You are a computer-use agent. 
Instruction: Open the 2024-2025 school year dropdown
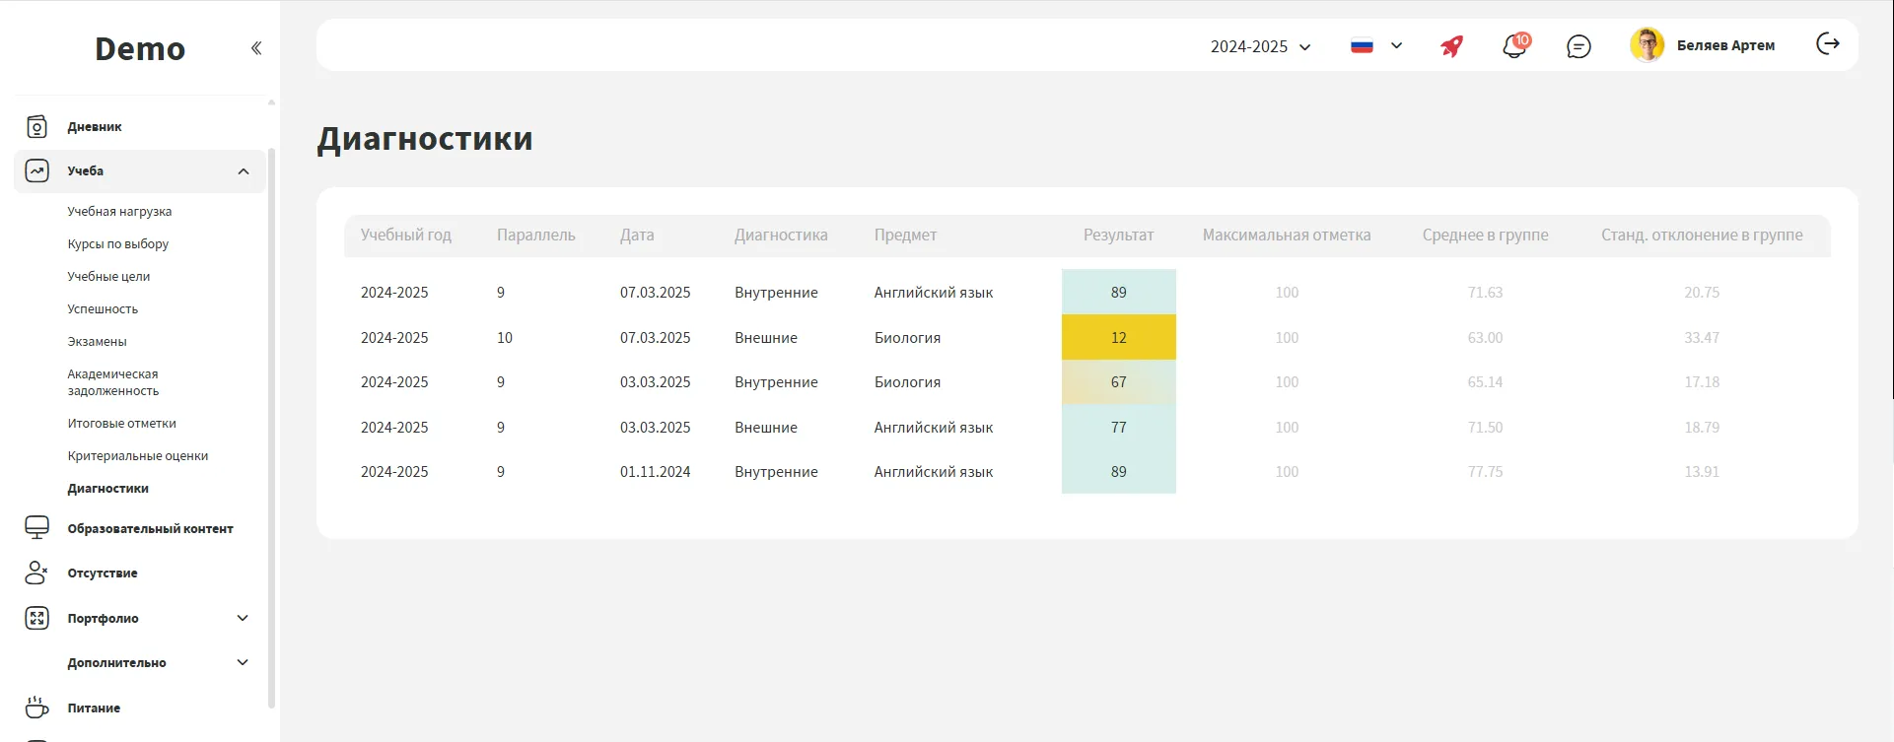click(1260, 46)
